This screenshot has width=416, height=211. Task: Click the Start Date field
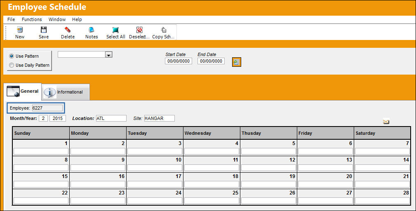coord(179,61)
